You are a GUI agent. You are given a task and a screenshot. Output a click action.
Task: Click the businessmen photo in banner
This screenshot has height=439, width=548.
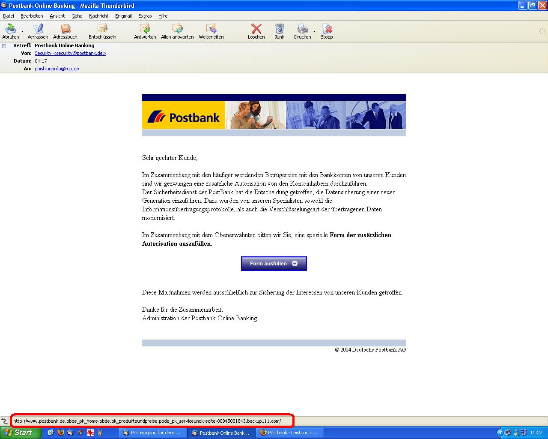click(x=376, y=115)
